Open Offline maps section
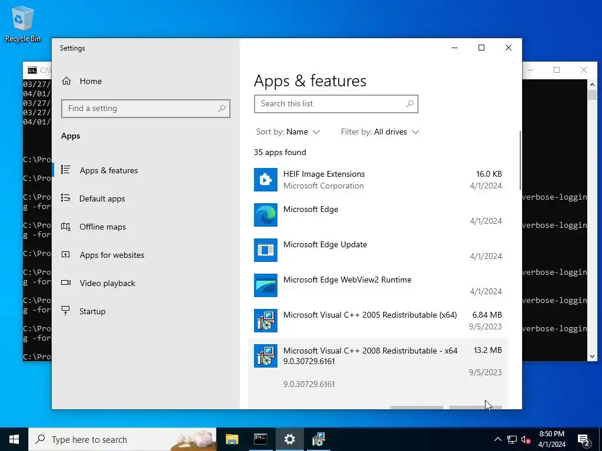602x451 pixels. click(102, 227)
